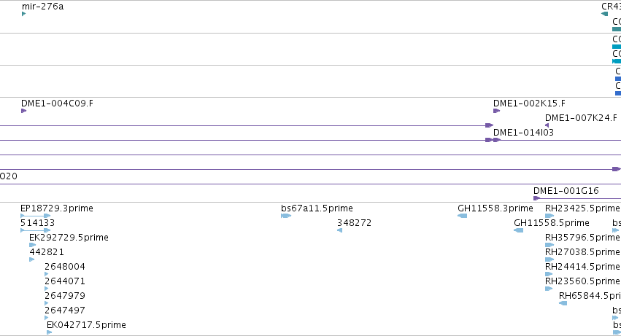Viewport: 621px width, 336px height.
Task: Select the DME1-014I03 label
Action: 523,133
